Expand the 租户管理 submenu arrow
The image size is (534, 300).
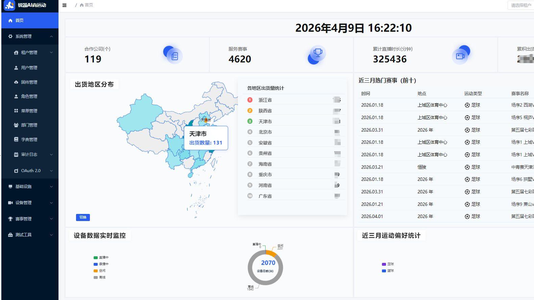coord(51,53)
